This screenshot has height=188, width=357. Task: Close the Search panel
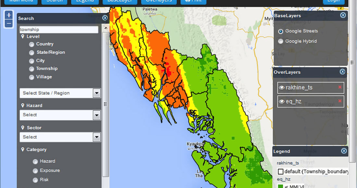105,18
